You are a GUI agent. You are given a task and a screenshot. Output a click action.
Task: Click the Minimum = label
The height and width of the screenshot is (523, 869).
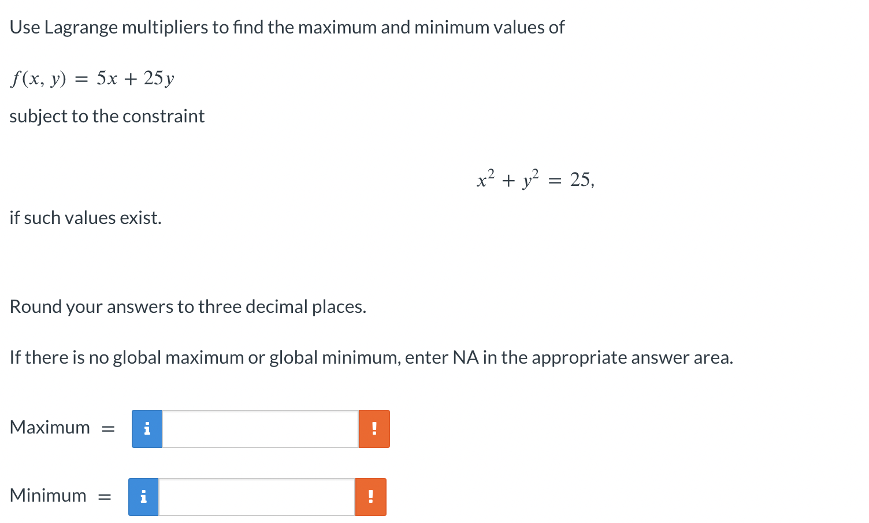pyautogui.click(x=58, y=496)
